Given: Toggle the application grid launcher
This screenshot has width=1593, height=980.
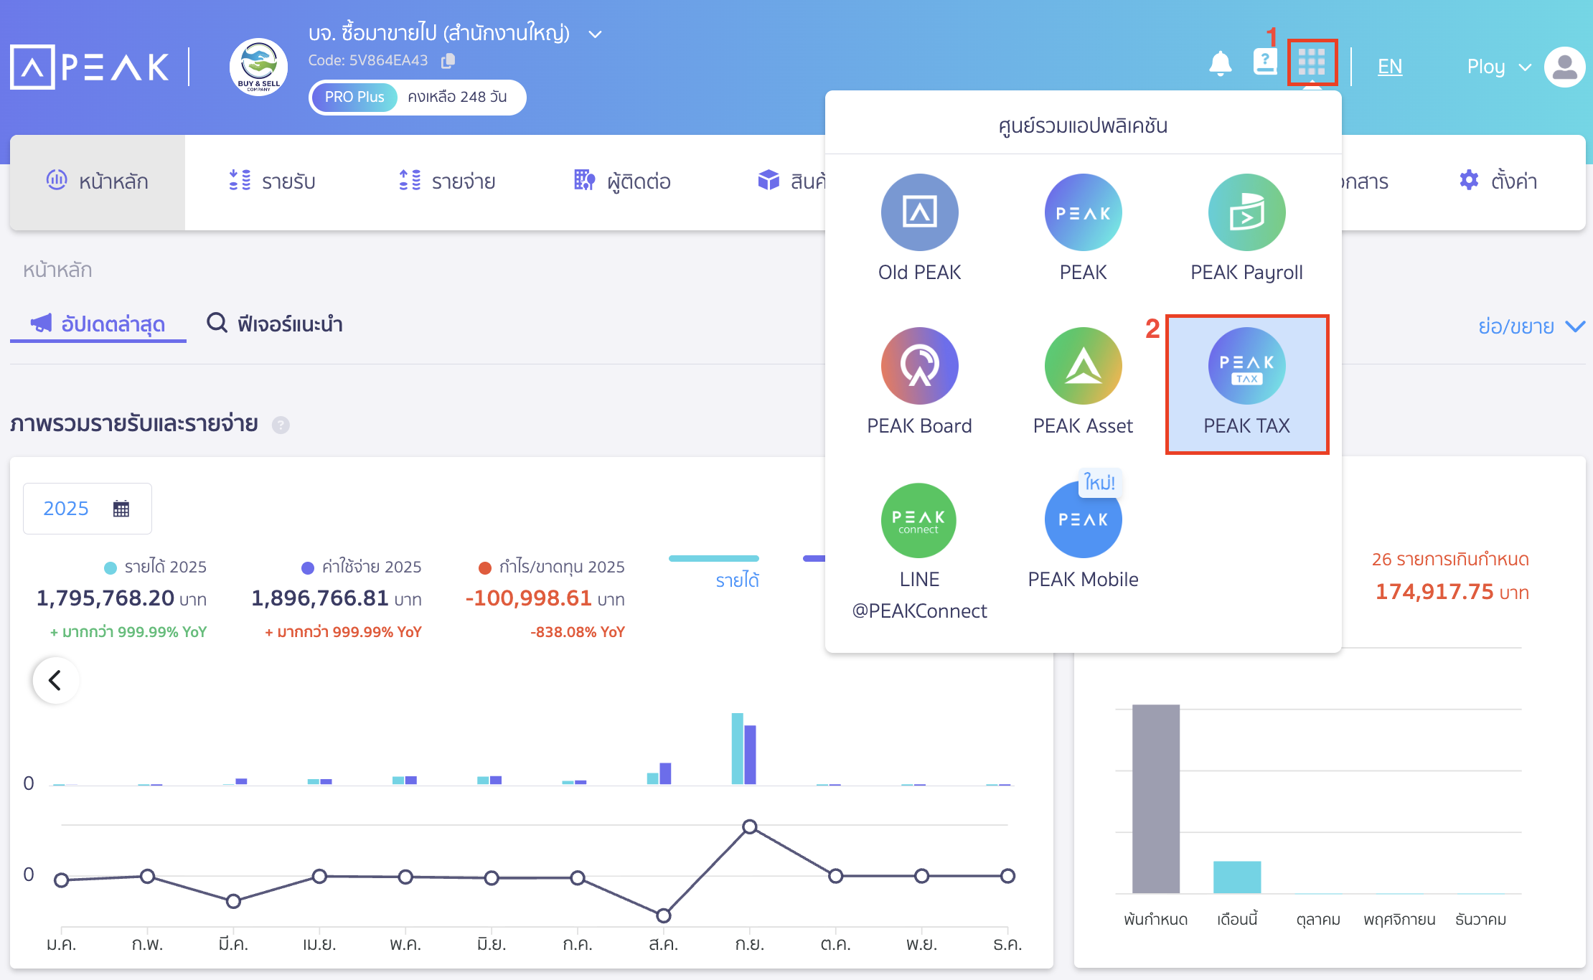Looking at the screenshot, I should tap(1311, 62).
